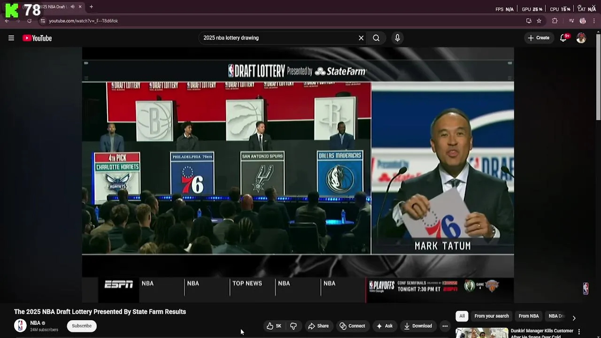The width and height of the screenshot is (601, 338).
Task: Select the All filter chip
Action: click(462, 316)
